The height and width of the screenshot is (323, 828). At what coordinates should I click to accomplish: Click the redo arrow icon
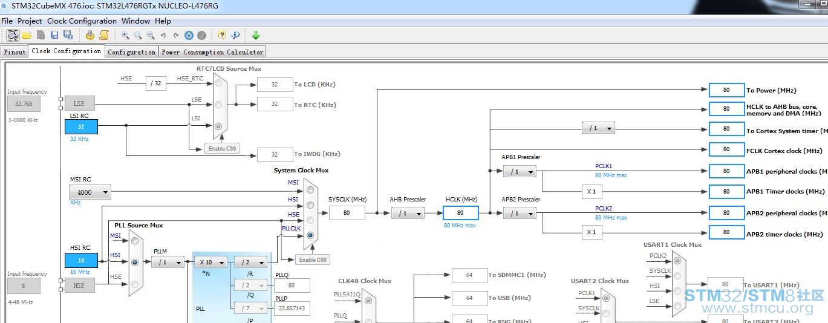(x=176, y=35)
